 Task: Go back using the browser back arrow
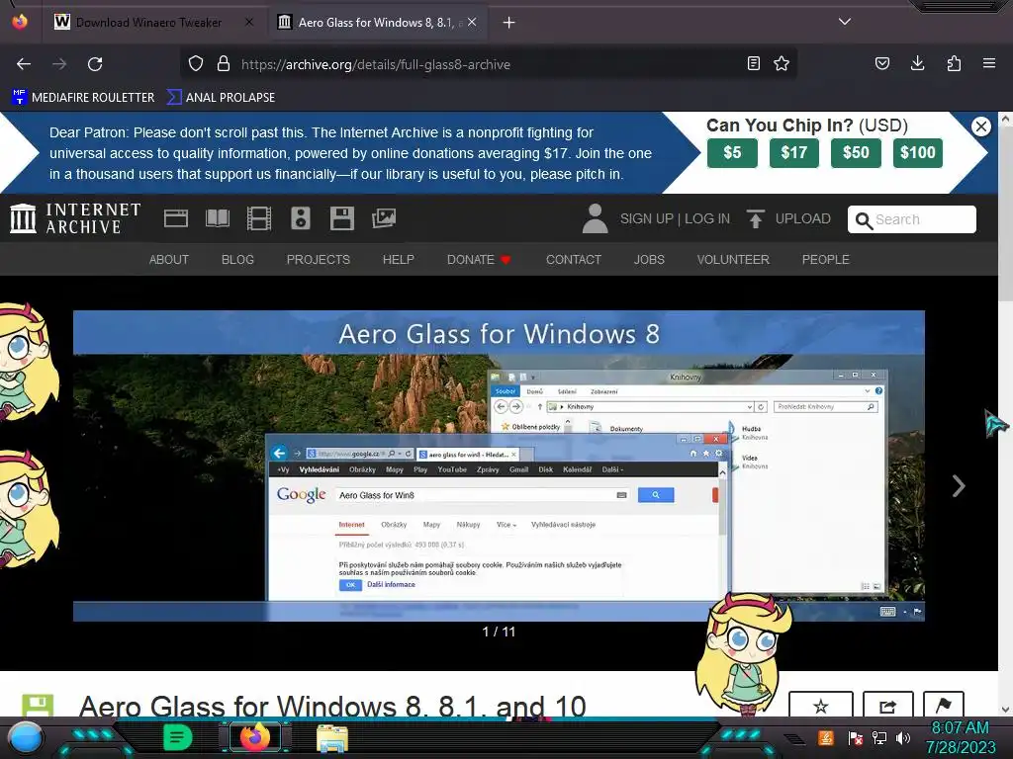click(24, 64)
